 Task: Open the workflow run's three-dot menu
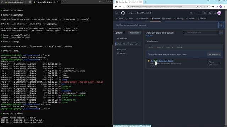[x=220, y=63]
